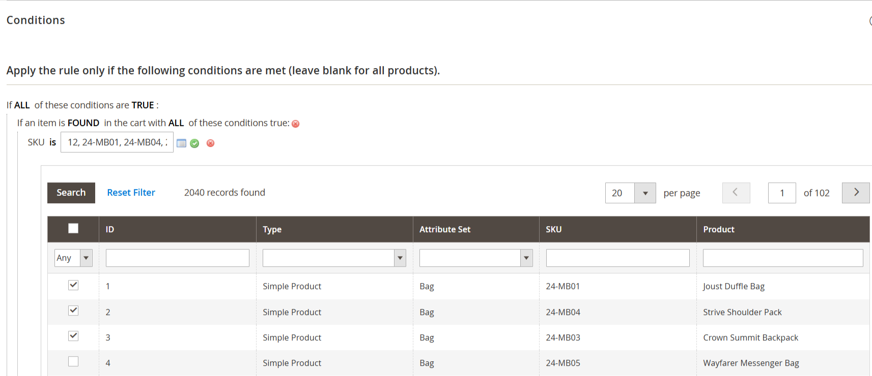The height and width of the screenshot is (376, 872).
Task: Remove the SKU condition with red X
Action: [x=210, y=143]
